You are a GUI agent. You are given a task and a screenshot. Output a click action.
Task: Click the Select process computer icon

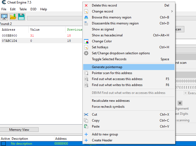click(4, 17)
